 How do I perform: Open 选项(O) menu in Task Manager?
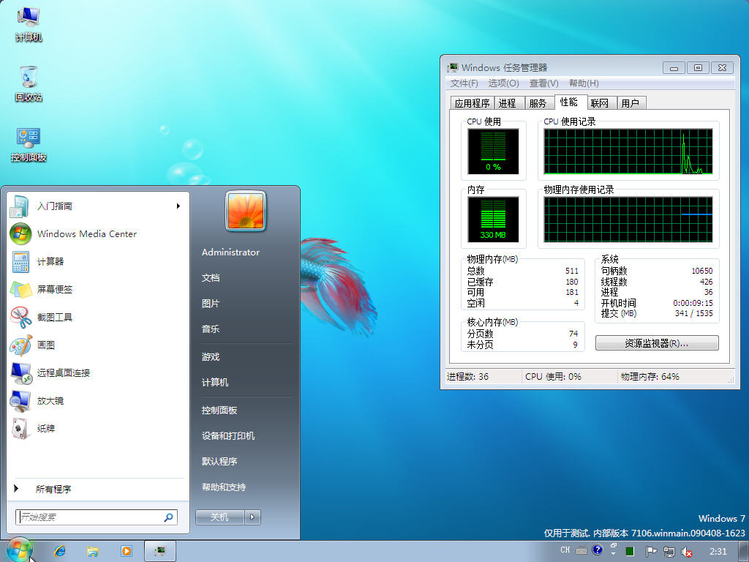(x=503, y=83)
